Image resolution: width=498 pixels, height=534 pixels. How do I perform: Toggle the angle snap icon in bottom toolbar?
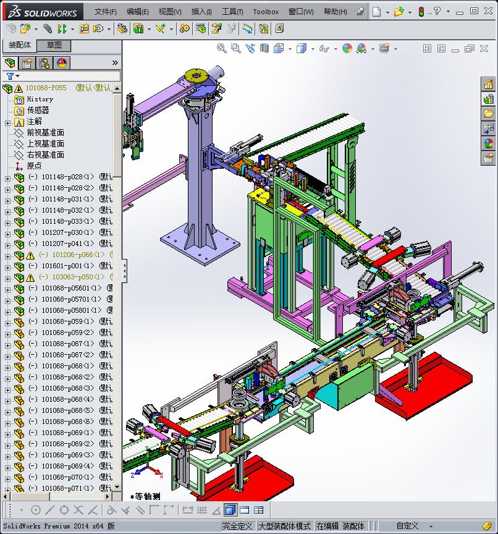[x=216, y=510]
